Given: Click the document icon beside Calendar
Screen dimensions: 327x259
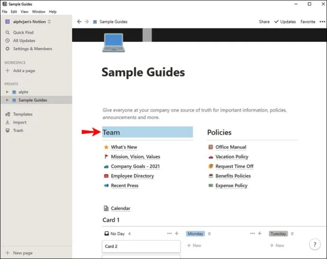Looking at the screenshot, I should (x=106, y=208).
